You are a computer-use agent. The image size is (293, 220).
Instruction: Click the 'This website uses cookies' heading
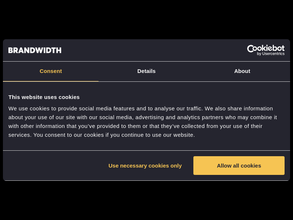tap(44, 97)
